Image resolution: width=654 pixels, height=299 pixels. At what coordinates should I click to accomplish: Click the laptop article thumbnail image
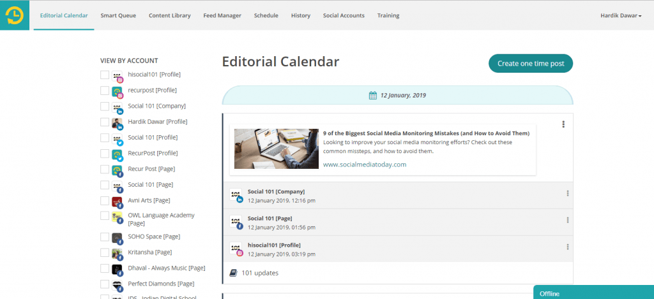click(277, 149)
